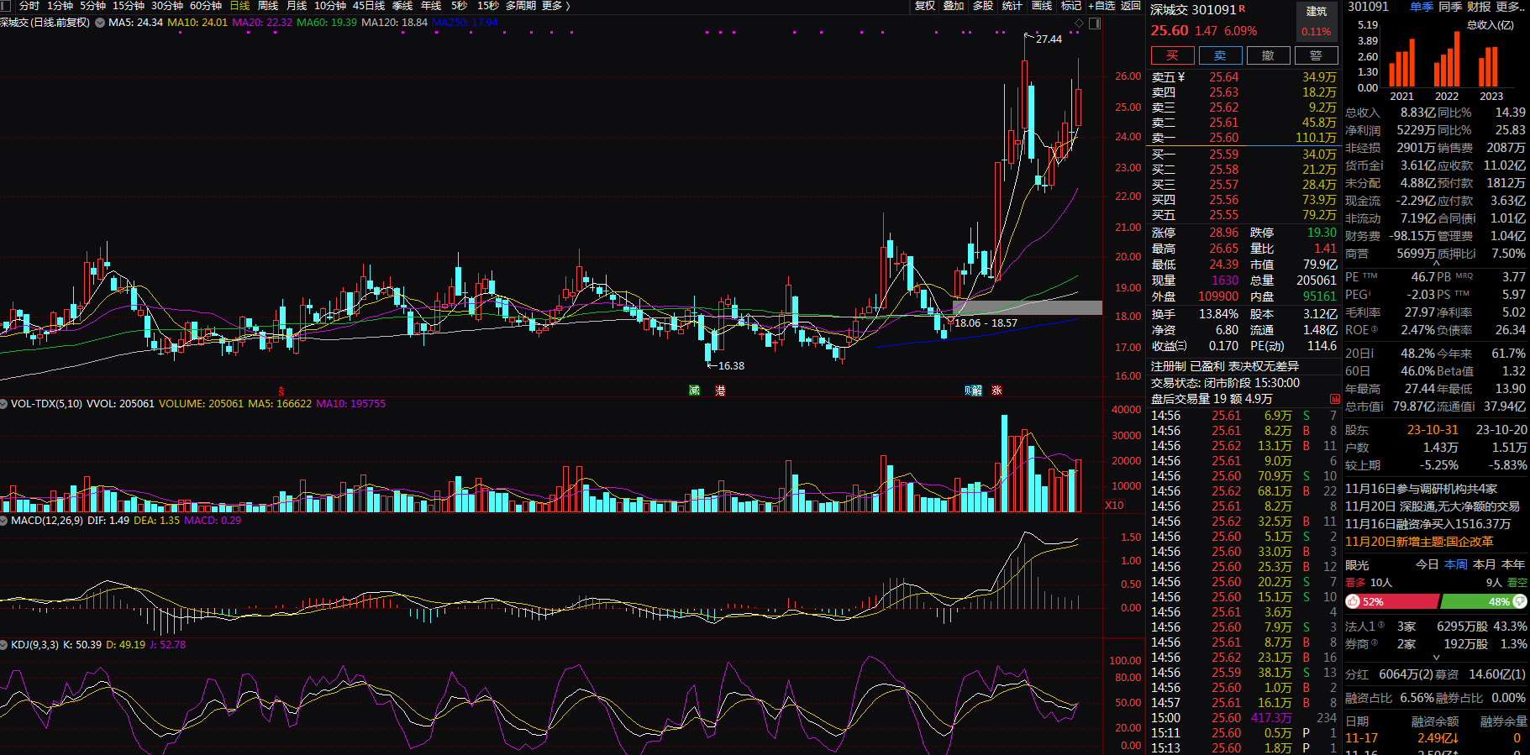Viewport: 1530px width, 755px height.
Task: Click the red 买 buy button
Action: coord(1172,55)
